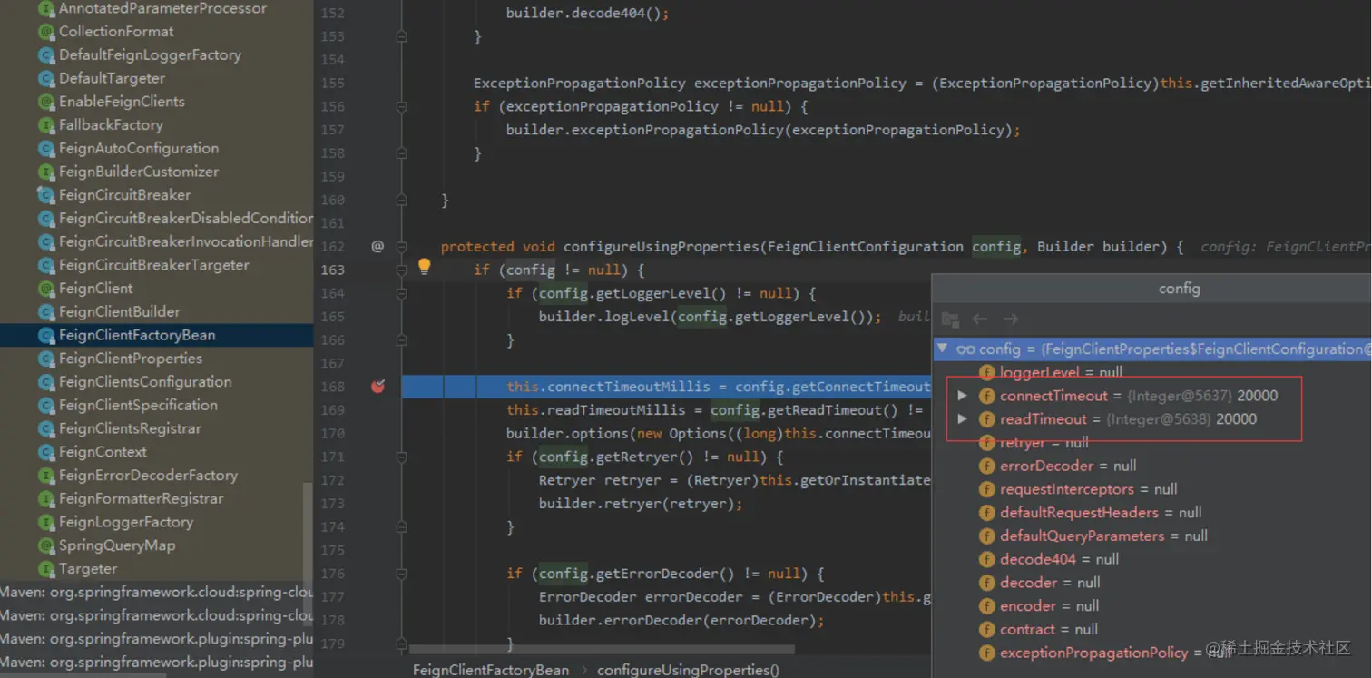Viewport: 1372px width, 678px height.
Task: Click the field icon of contract
Action: coord(987,629)
